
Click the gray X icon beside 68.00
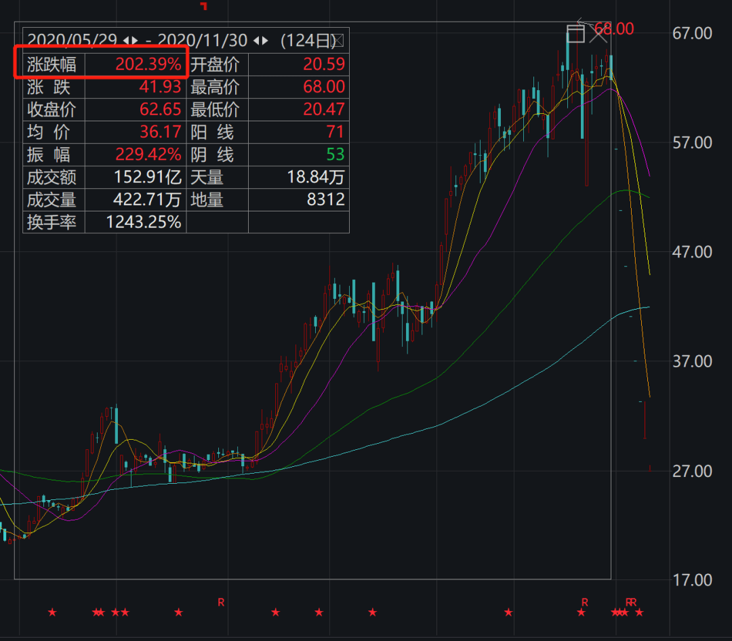tap(598, 34)
